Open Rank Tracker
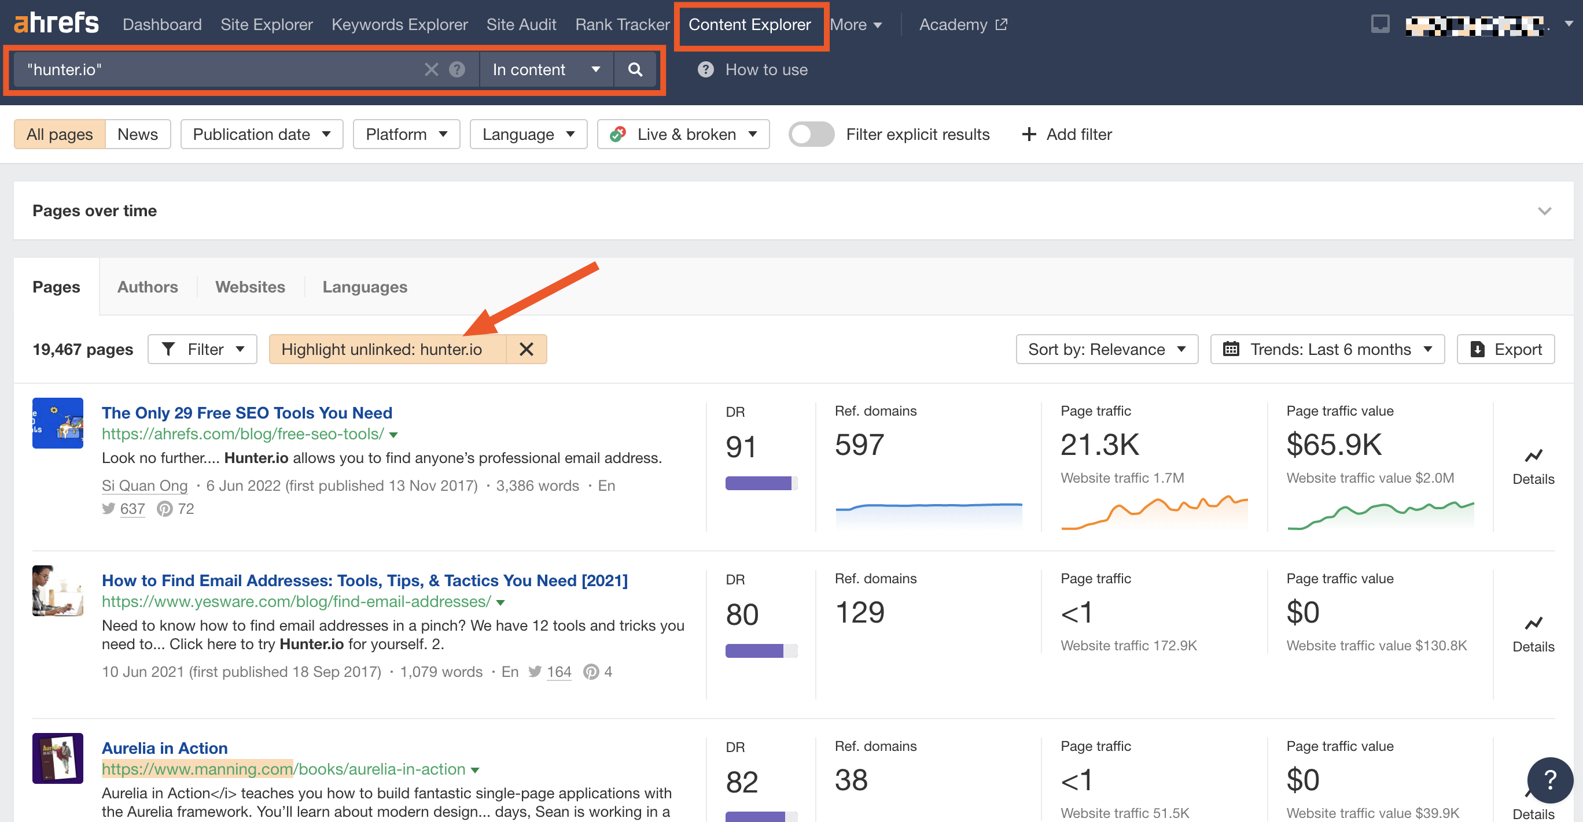This screenshot has width=1583, height=822. [x=622, y=24]
